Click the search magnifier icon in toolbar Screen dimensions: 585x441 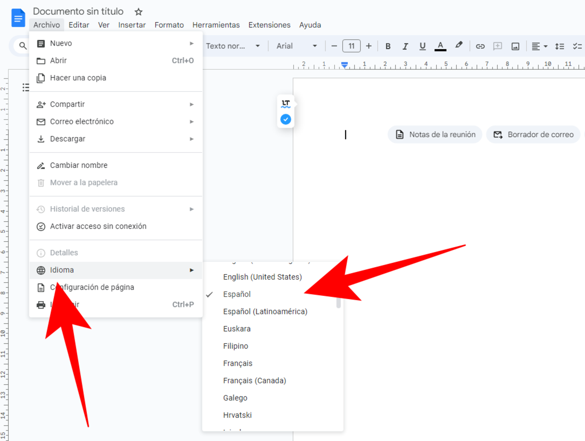click(23, 46)
